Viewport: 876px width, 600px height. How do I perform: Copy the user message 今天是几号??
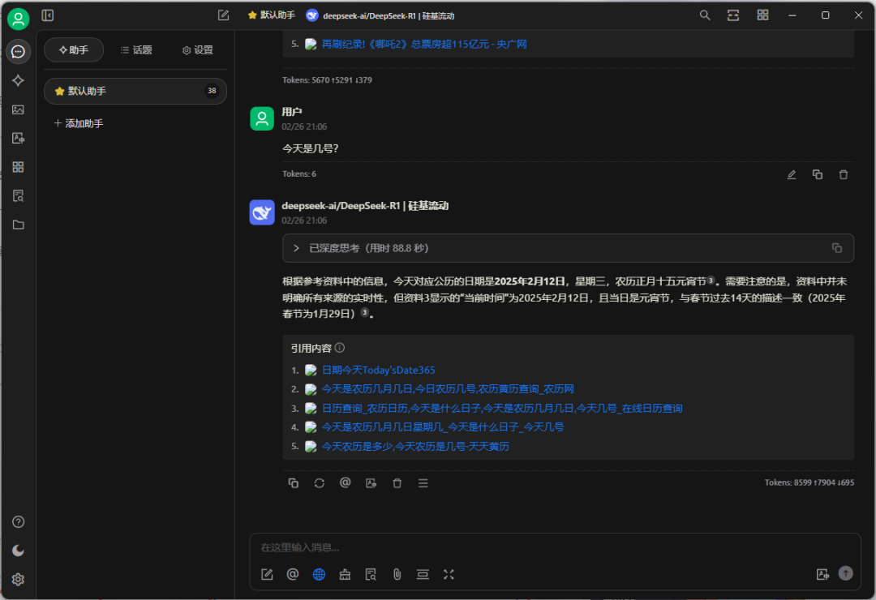click(x=818, y=175)
